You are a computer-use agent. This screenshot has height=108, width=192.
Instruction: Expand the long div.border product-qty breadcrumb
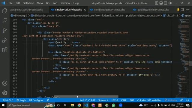click(x=95, y=16)
